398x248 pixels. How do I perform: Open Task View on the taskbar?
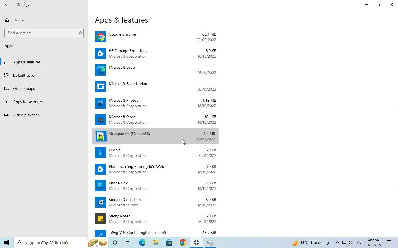point(128,242)
